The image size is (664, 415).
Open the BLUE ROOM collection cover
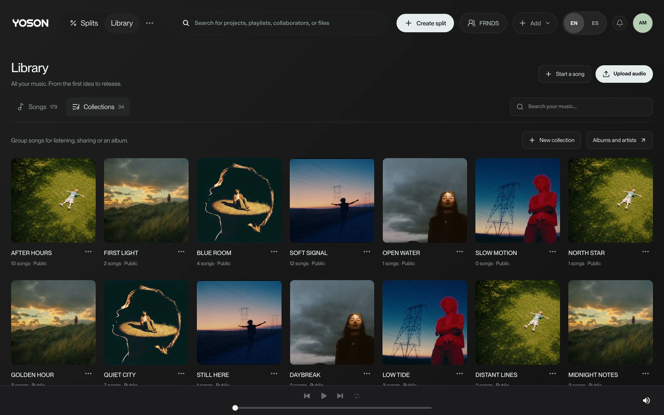pos(239,200)
